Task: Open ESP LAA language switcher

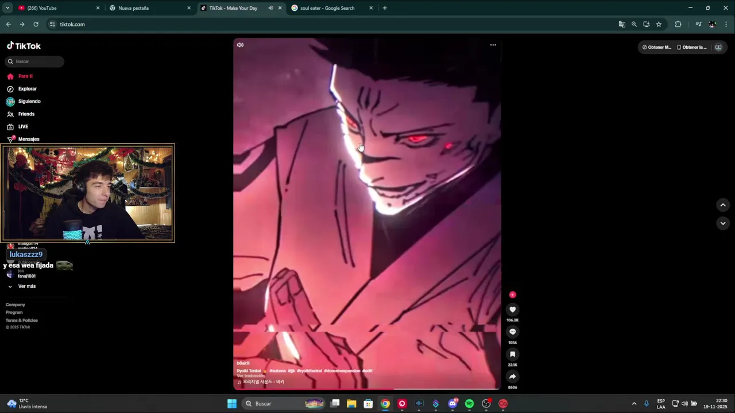Action: tap(661, 404)
